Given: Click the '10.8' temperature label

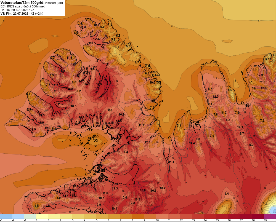Looking at the screenshot, I should point(137,199).
